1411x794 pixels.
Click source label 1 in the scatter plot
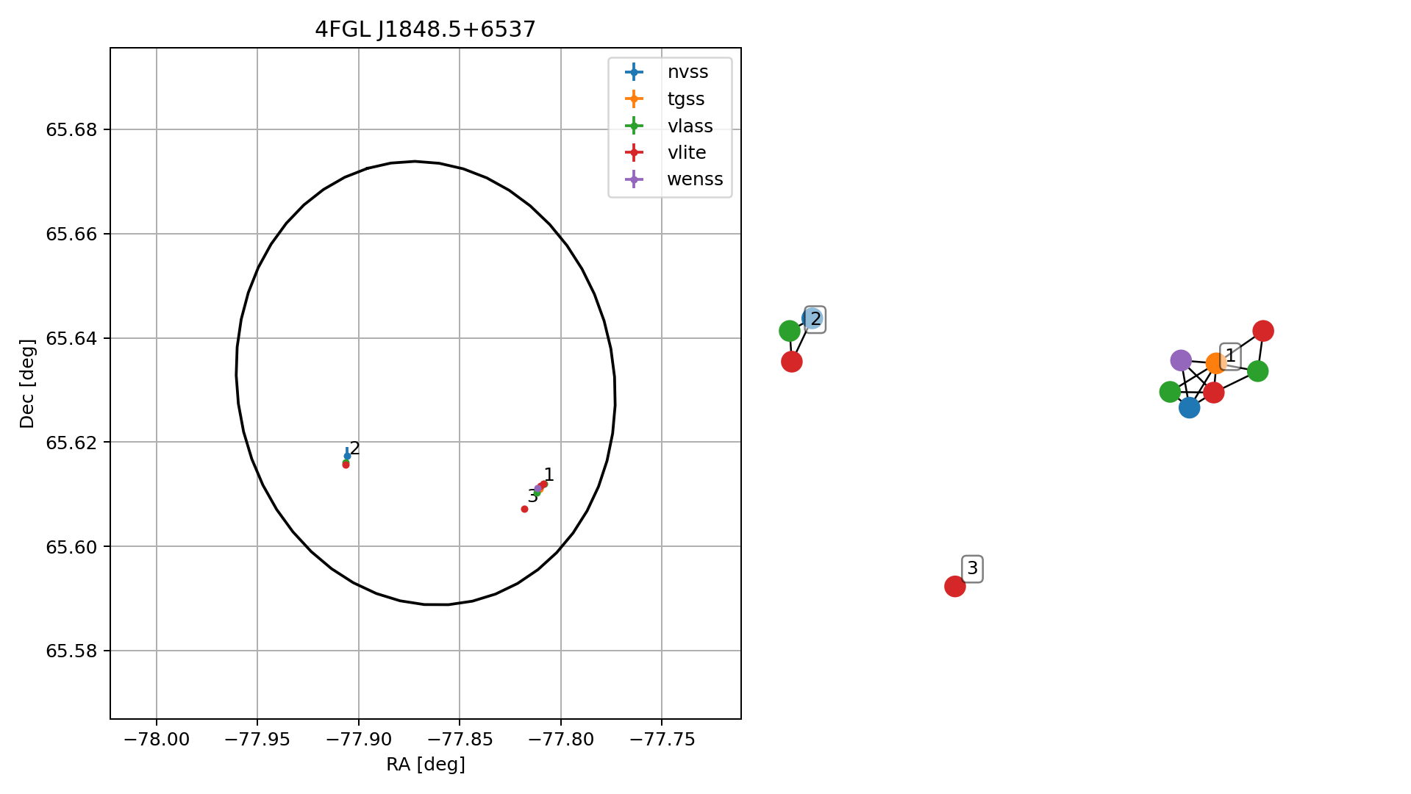(549, 475)
